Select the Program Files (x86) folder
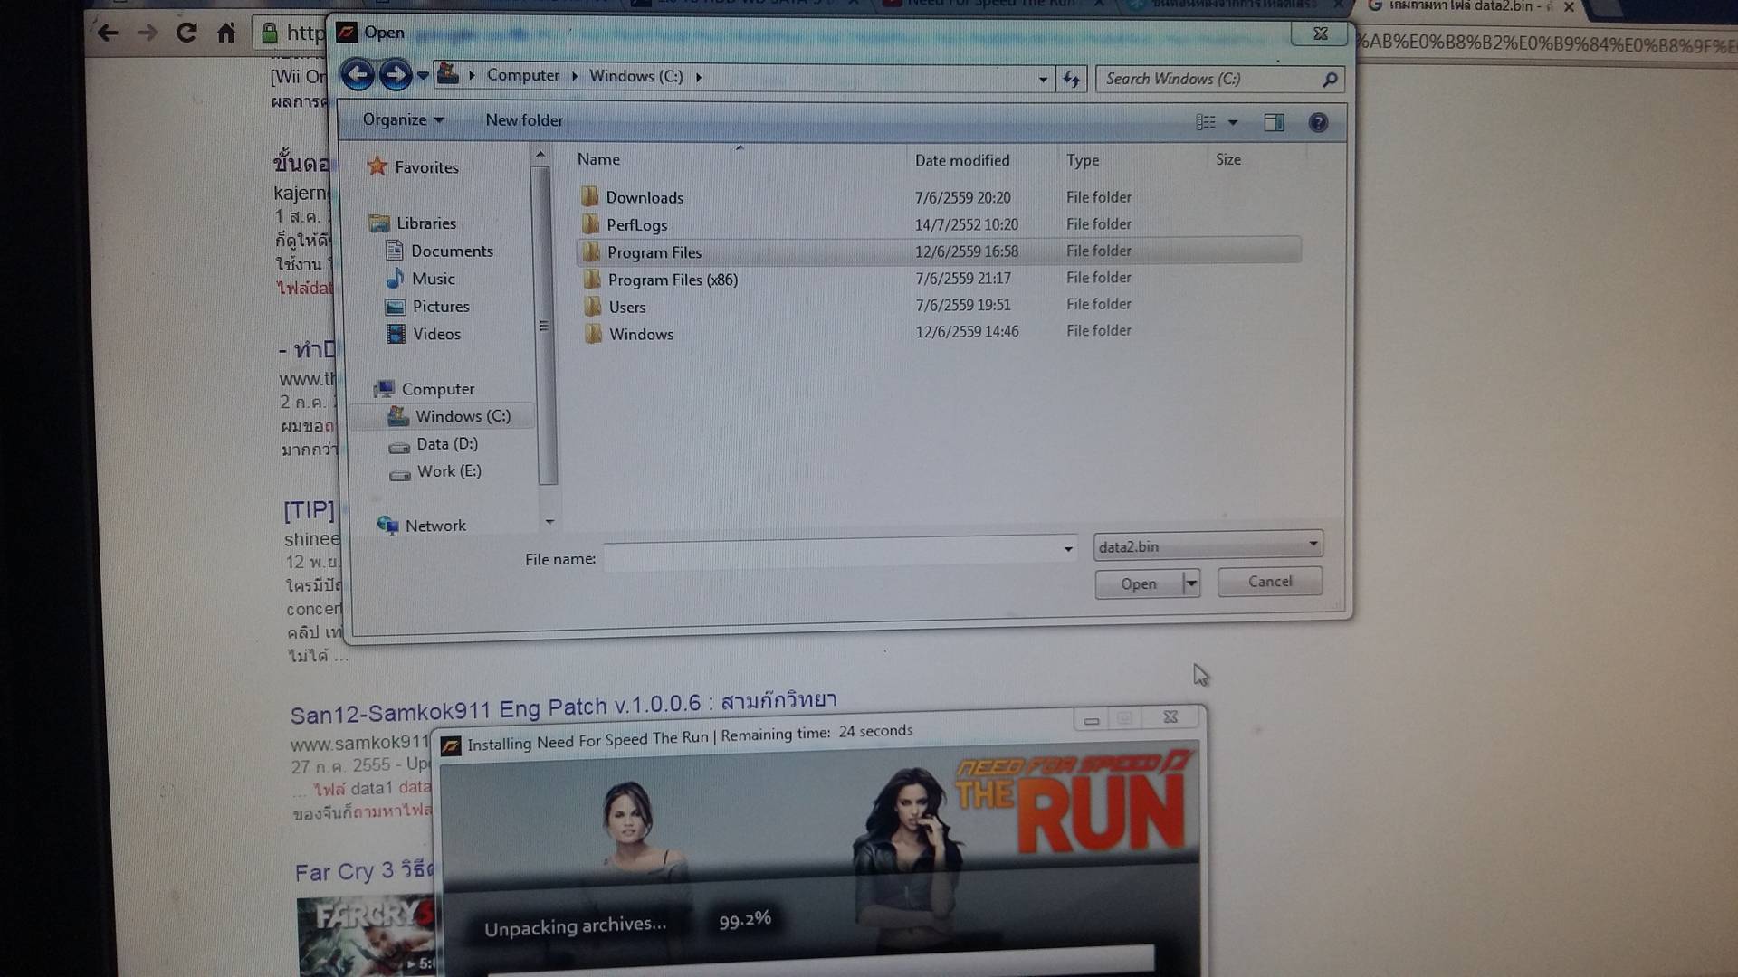Screen dimensions: 1738x977 (672, 280)
